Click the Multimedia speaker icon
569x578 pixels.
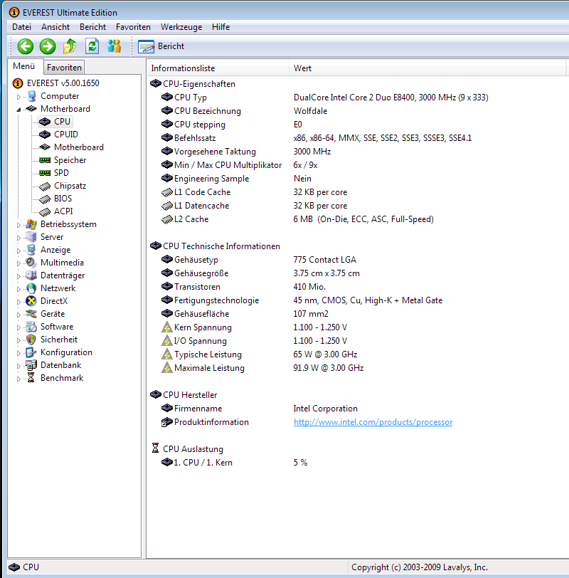point(31,263)
